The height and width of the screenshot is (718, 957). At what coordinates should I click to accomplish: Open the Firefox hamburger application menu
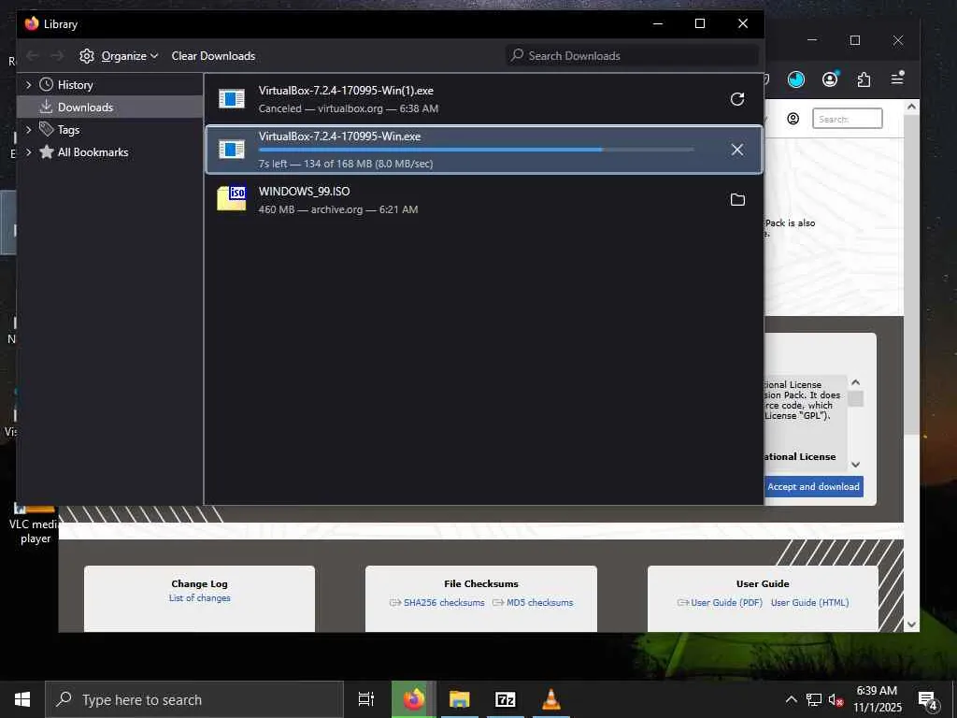click(897, 79)
